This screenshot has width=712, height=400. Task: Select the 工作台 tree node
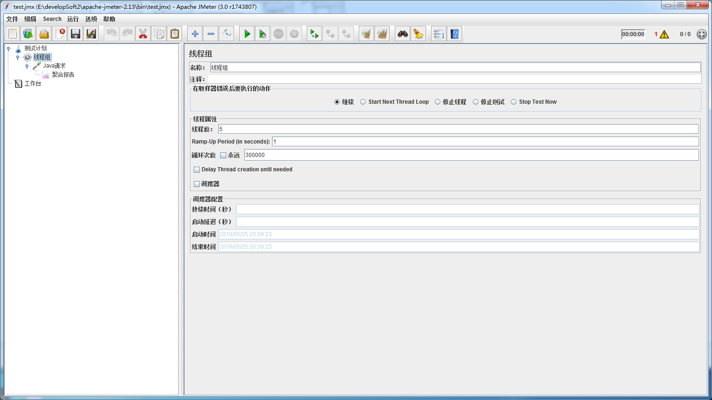click(32, 84)
